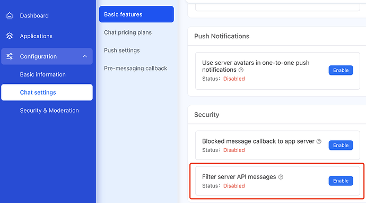Go to Security & Moderation

49,111
